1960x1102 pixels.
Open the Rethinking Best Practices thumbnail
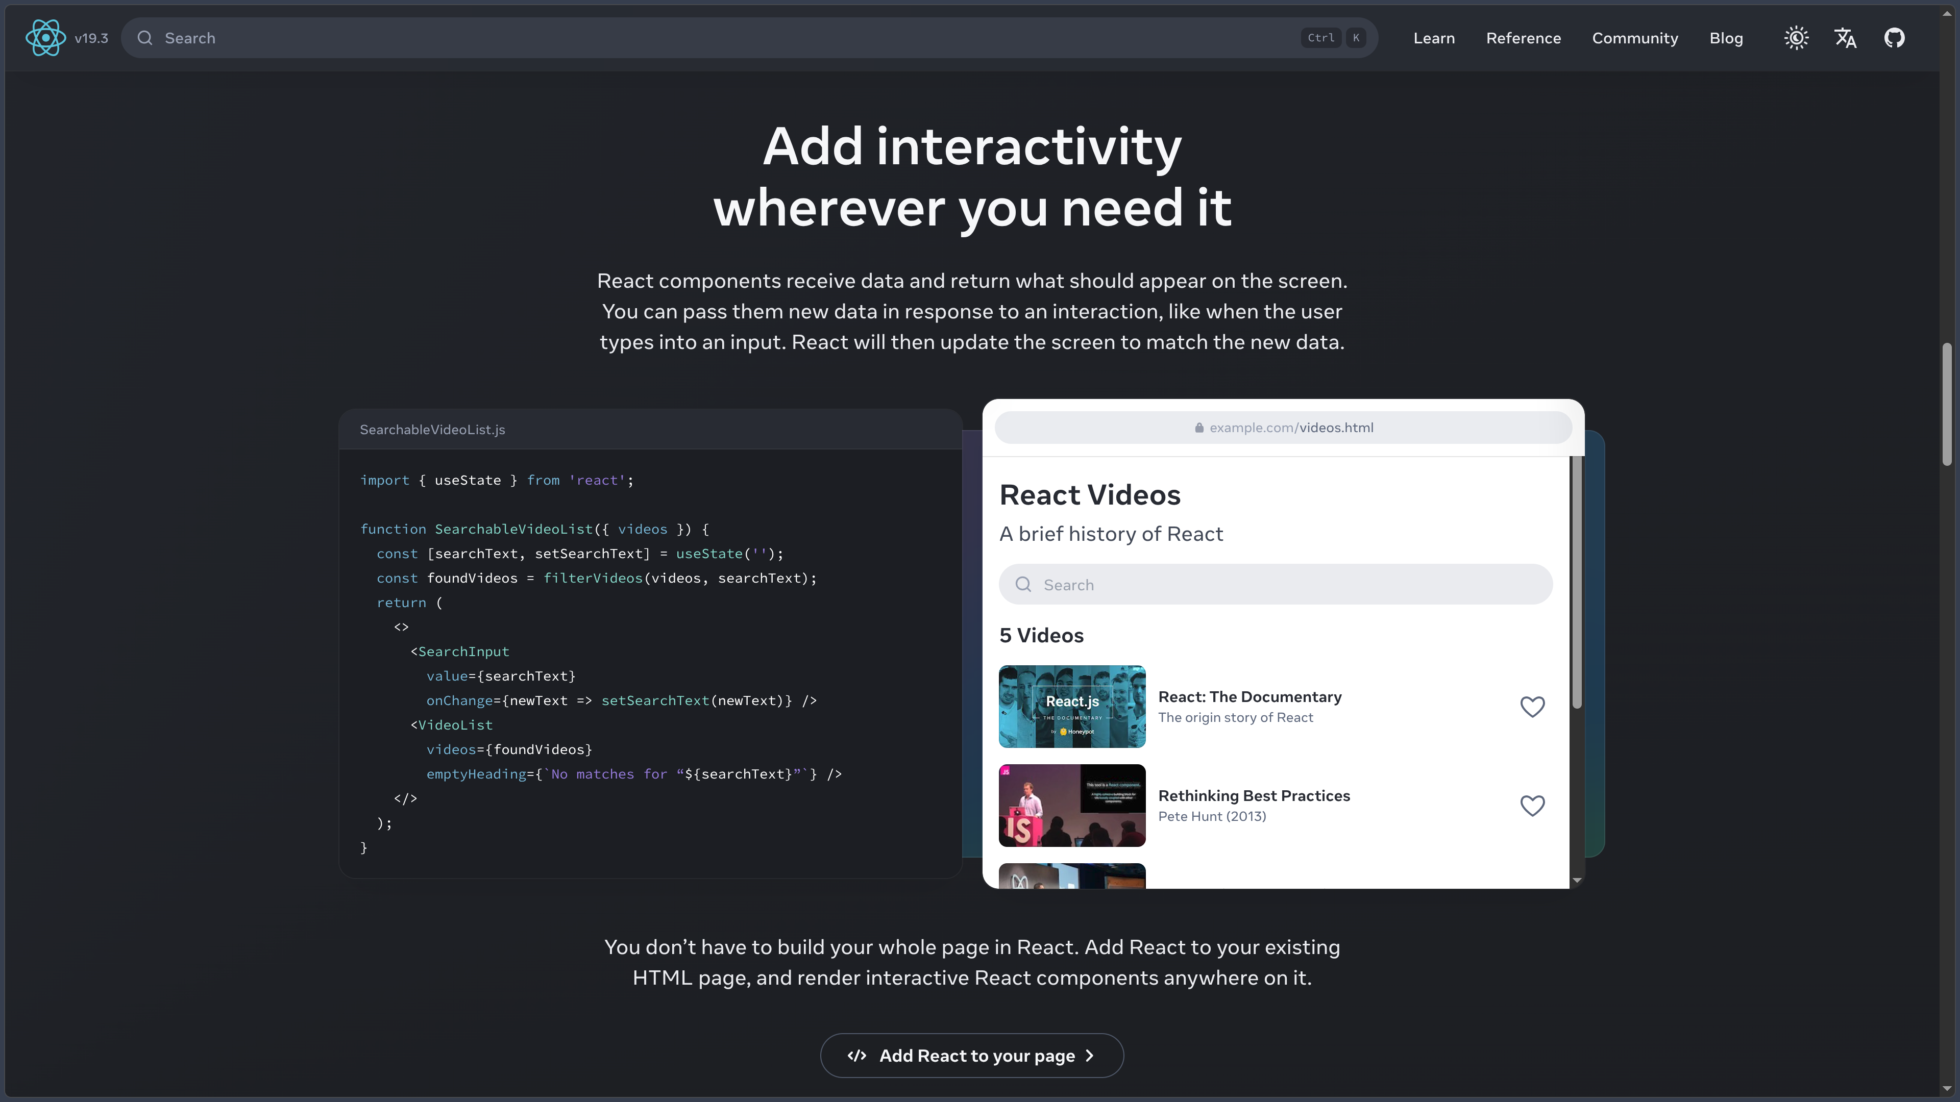coord(1071,806)
